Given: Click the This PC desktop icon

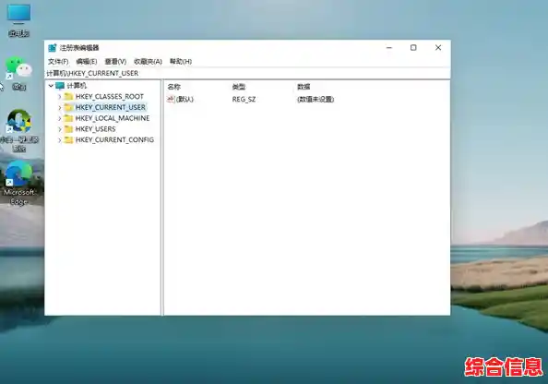Looking at the screenshot, I should coord(18,20).
